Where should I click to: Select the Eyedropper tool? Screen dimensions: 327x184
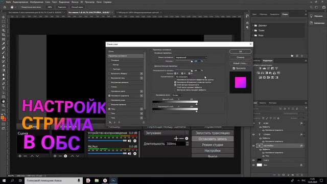pos(4,43)
